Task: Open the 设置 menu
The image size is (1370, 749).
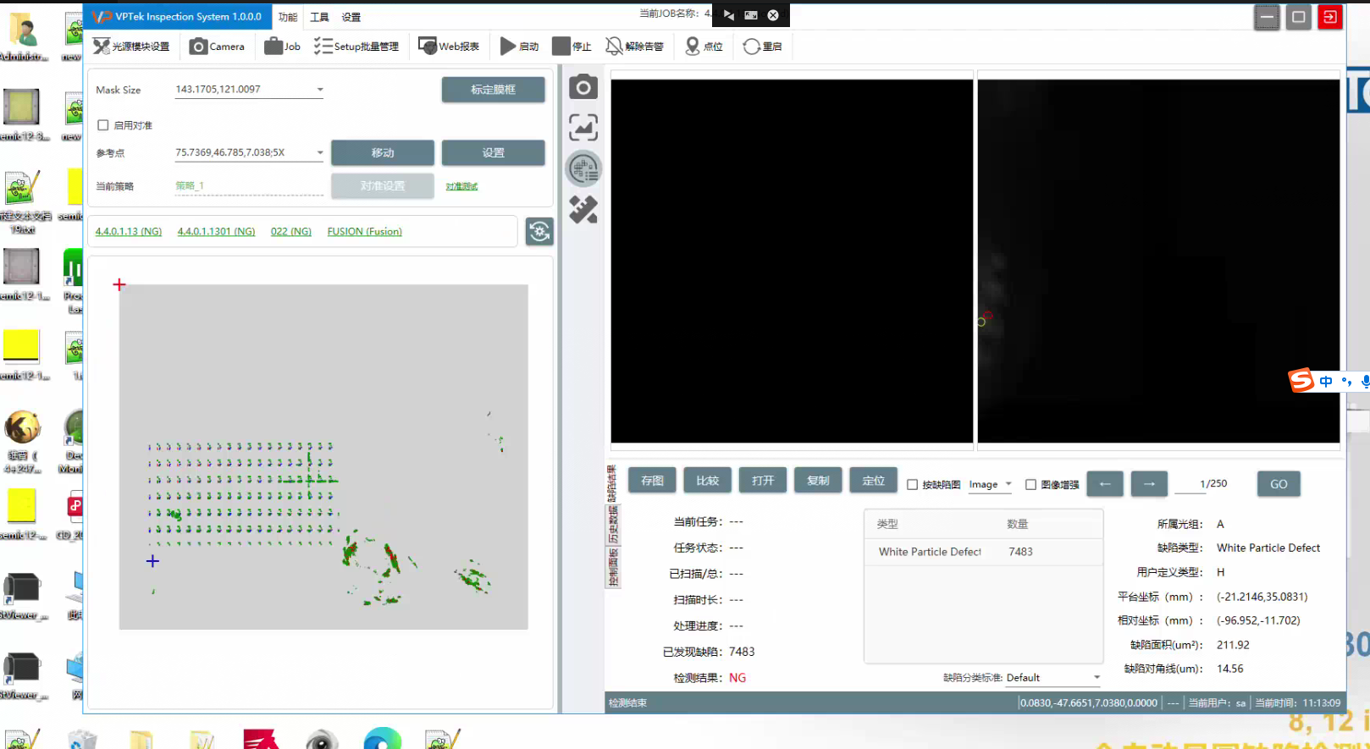Action: coord(351,17)
